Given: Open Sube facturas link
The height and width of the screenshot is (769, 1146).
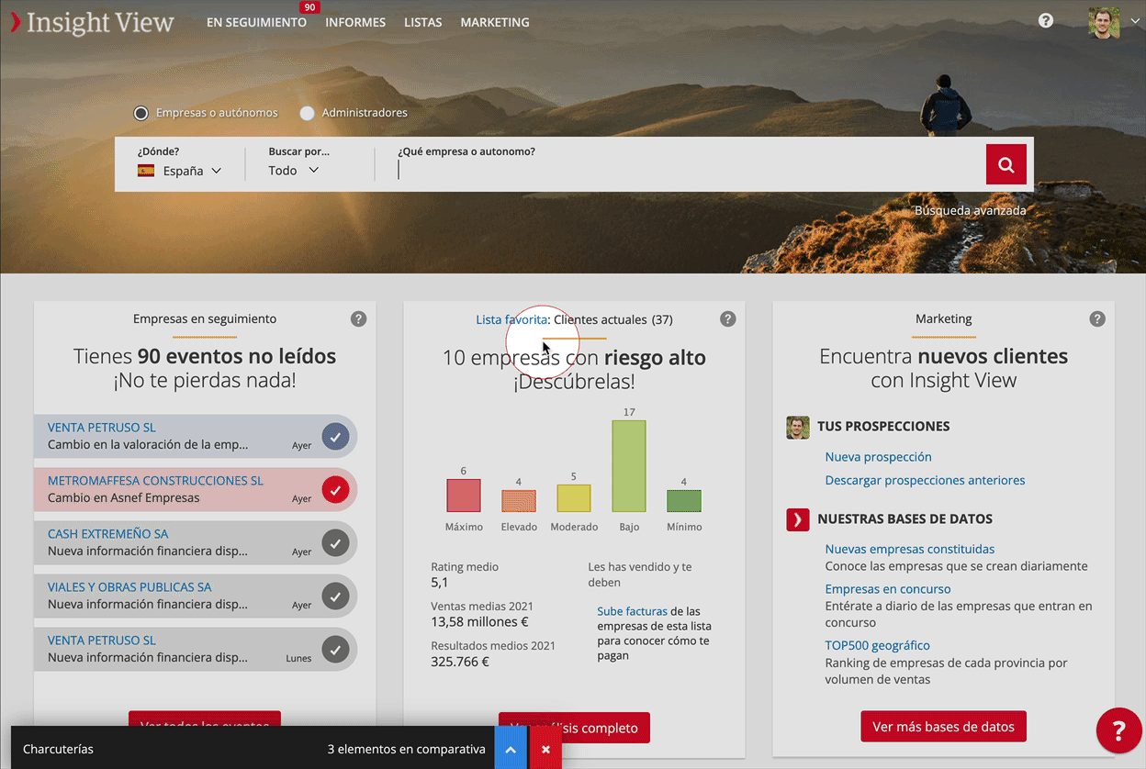Looking at the screenshot, I should click(x=632, y=611).
